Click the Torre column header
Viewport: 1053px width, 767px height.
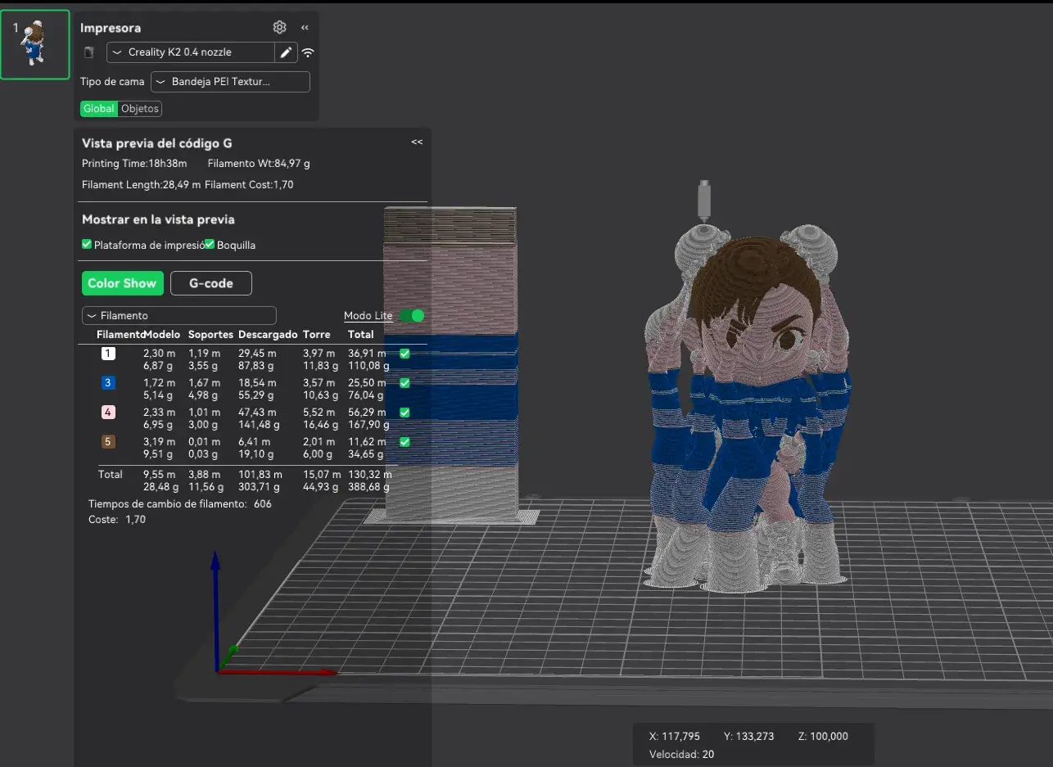tap(317, 335)
